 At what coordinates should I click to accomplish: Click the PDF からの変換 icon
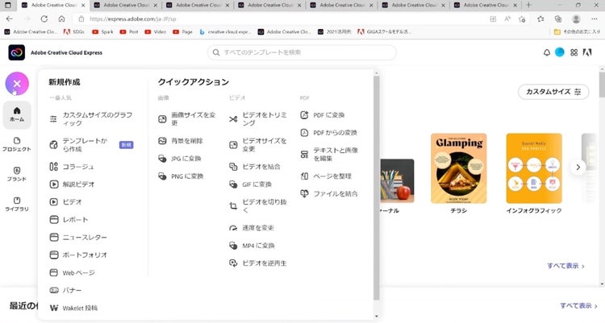pos(304,133)
